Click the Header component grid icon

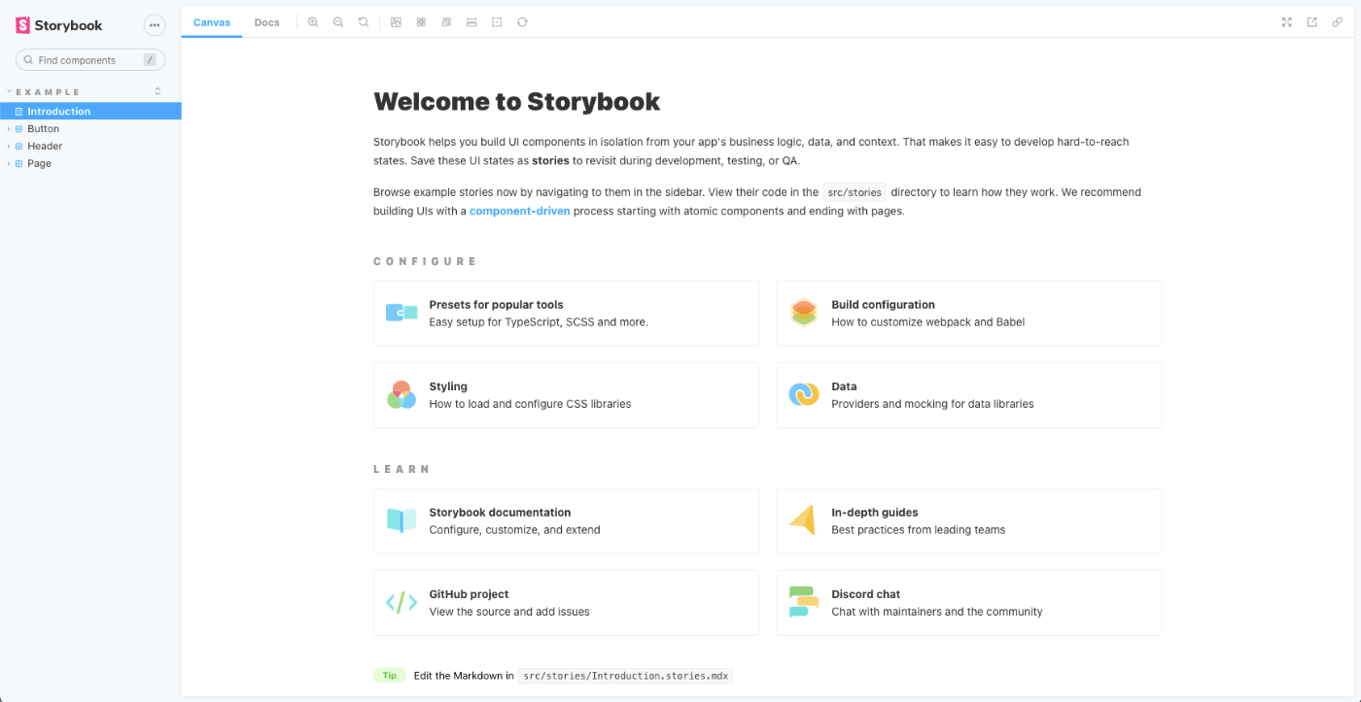(18, 147)
